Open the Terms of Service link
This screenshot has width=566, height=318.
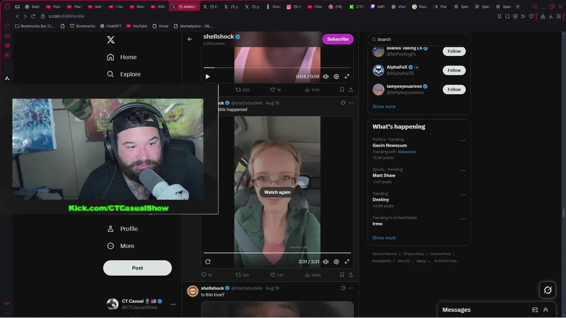[x=384, y=254]
